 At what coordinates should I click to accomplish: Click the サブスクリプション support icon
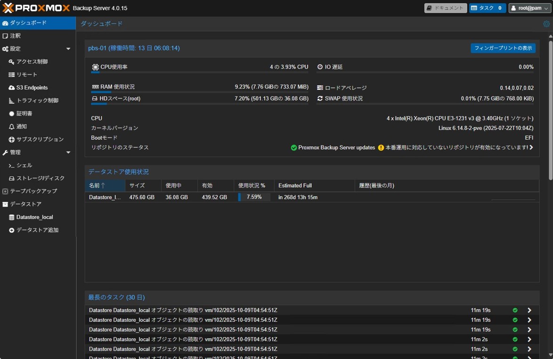[12, 139]
